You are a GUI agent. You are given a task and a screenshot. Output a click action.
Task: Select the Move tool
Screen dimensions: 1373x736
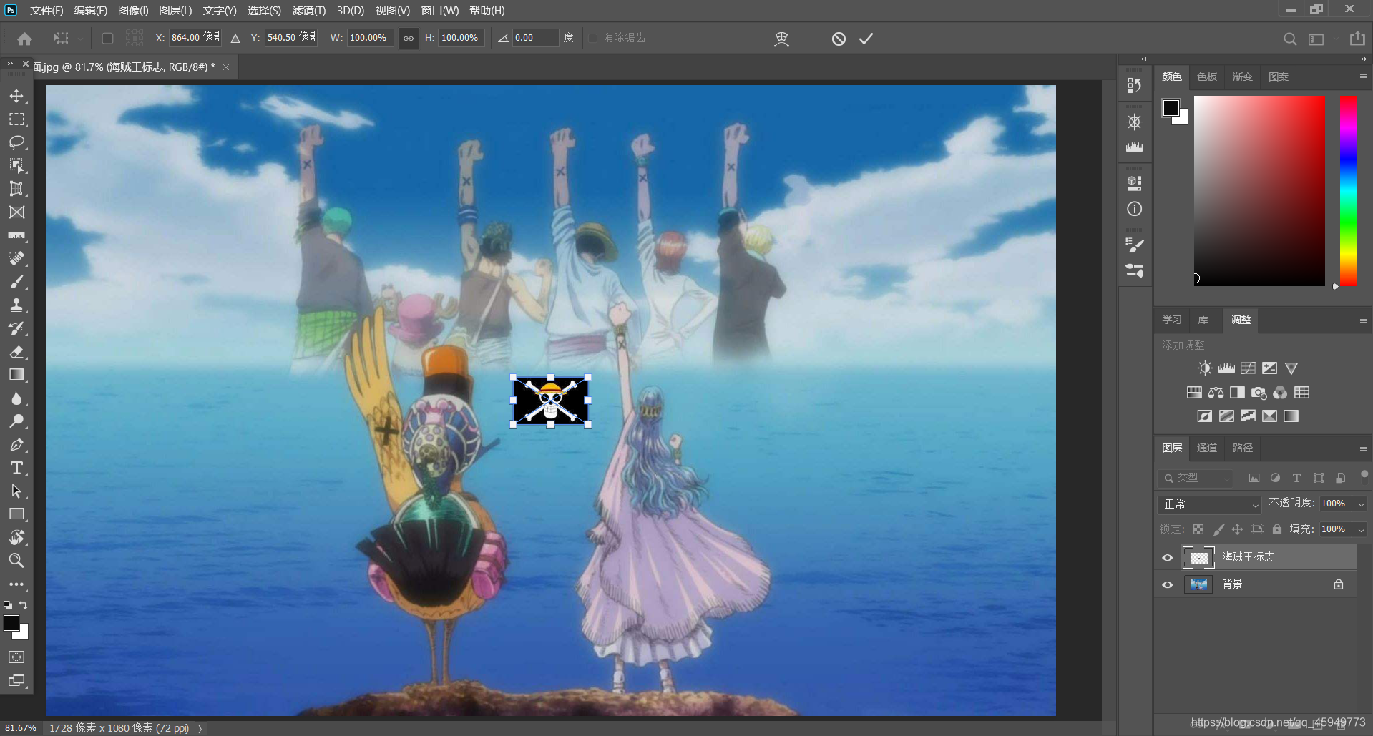pos(16,96)
